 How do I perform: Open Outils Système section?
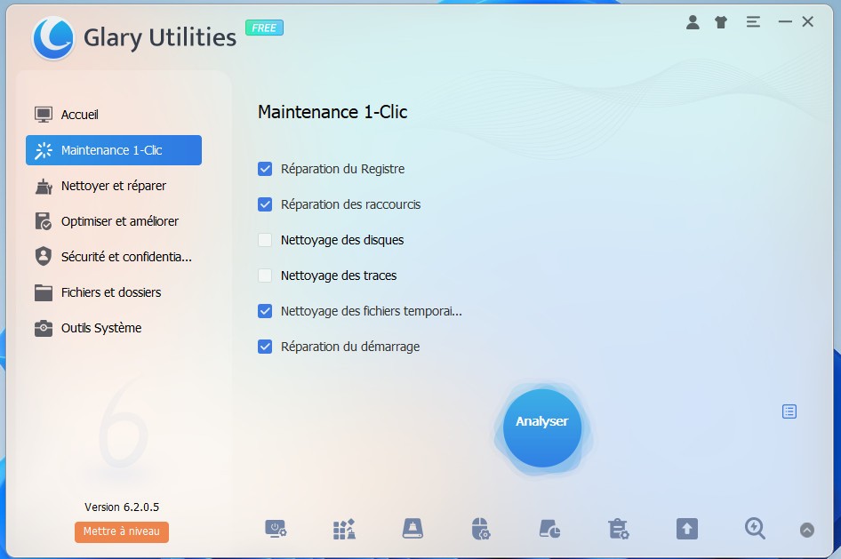pos(114,328)
